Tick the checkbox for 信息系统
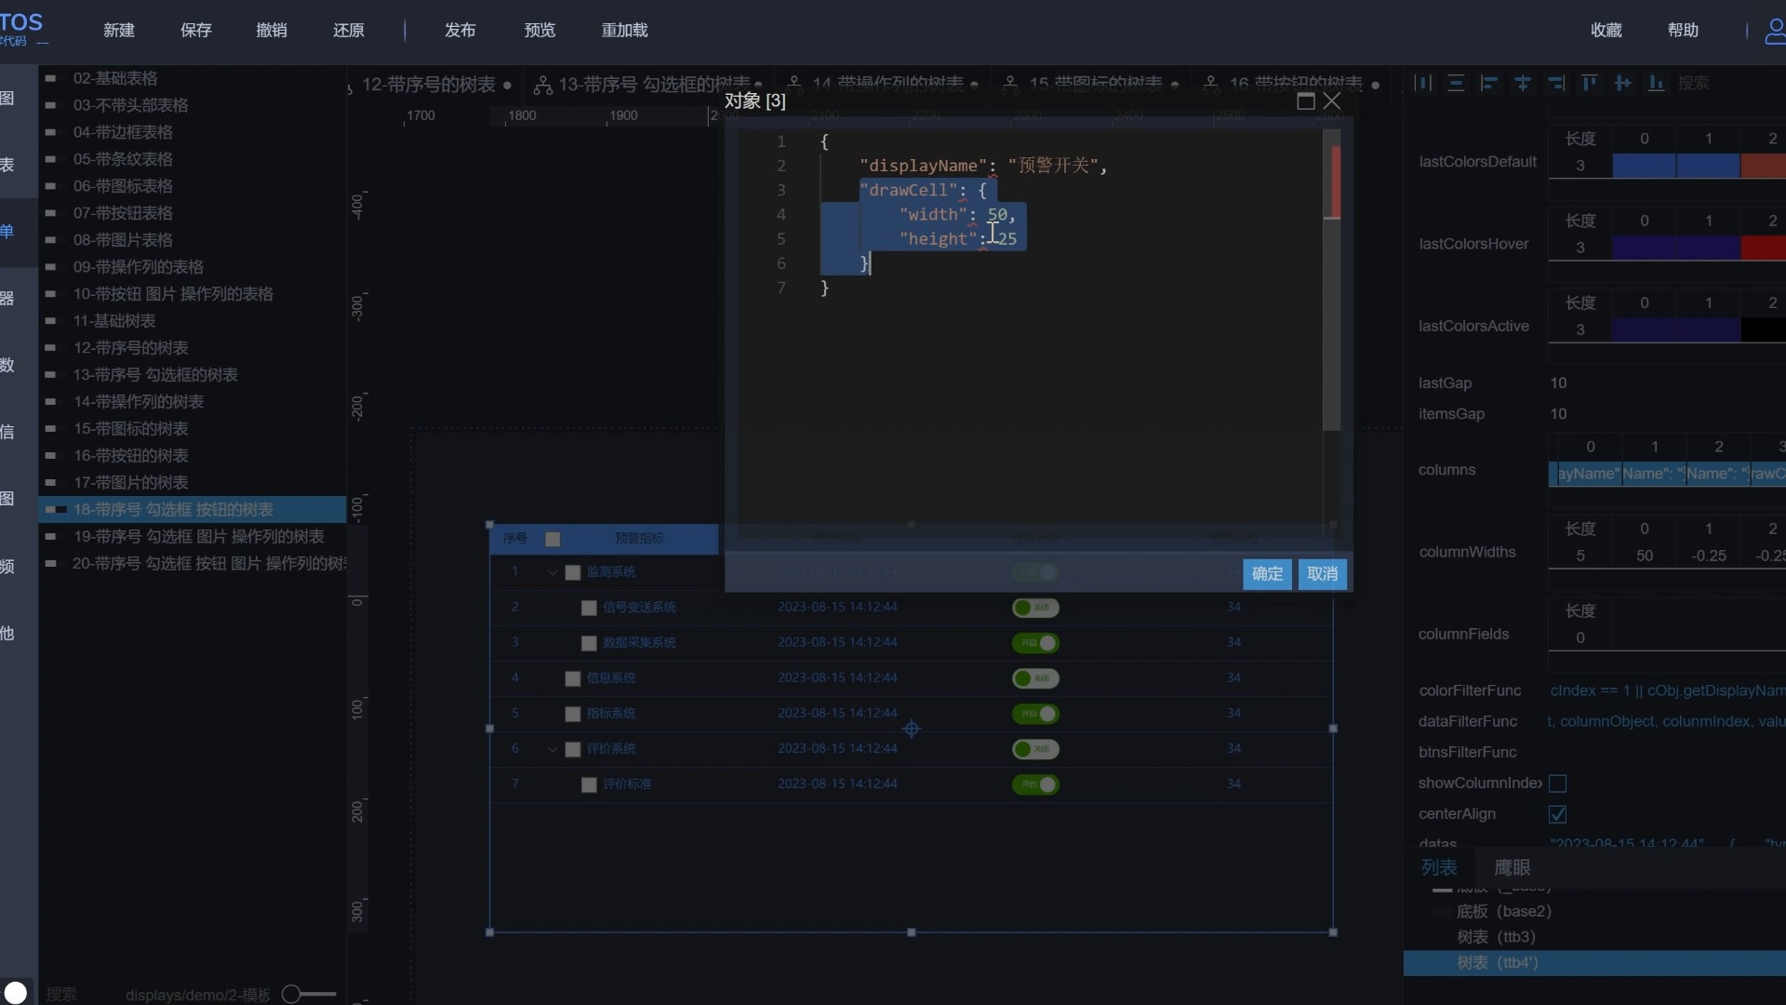 573,678
